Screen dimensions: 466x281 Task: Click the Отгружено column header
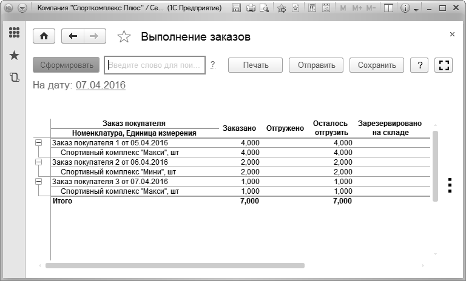(x=285, y=128)
